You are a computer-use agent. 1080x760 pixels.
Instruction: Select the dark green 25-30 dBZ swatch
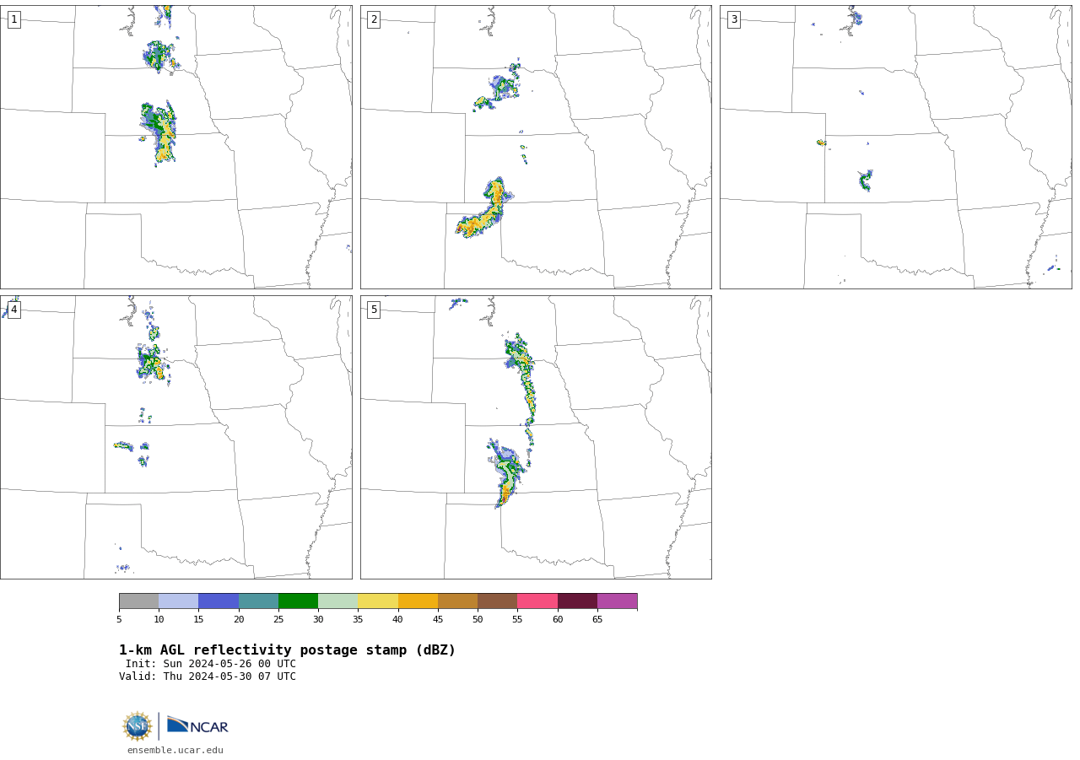click(298, 601)
